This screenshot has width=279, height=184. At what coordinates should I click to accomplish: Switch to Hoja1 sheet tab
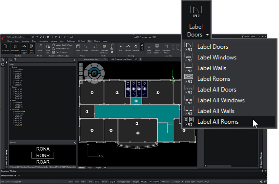coord(90,168)
